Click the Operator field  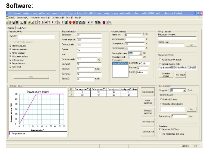click(x=89, y=49)
